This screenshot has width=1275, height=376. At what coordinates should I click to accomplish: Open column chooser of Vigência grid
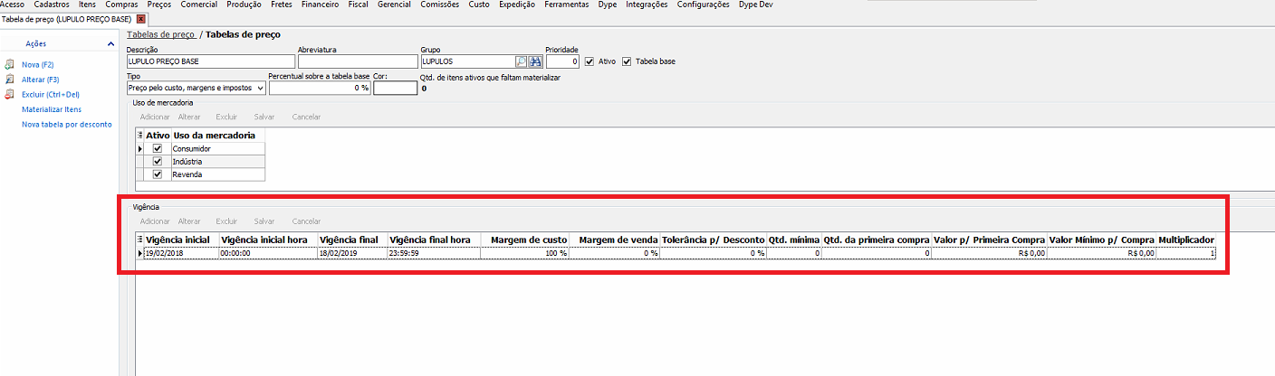point(139,240)
